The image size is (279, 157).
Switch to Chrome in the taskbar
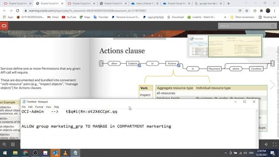[25, 153]
